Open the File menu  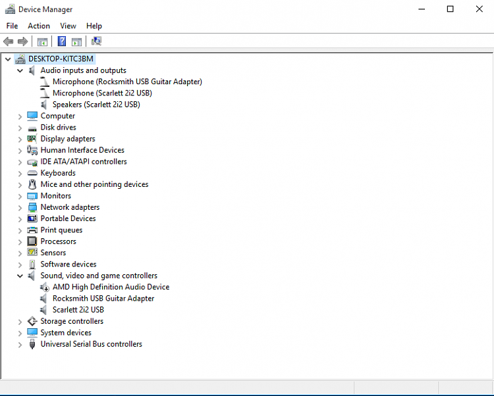12,26
